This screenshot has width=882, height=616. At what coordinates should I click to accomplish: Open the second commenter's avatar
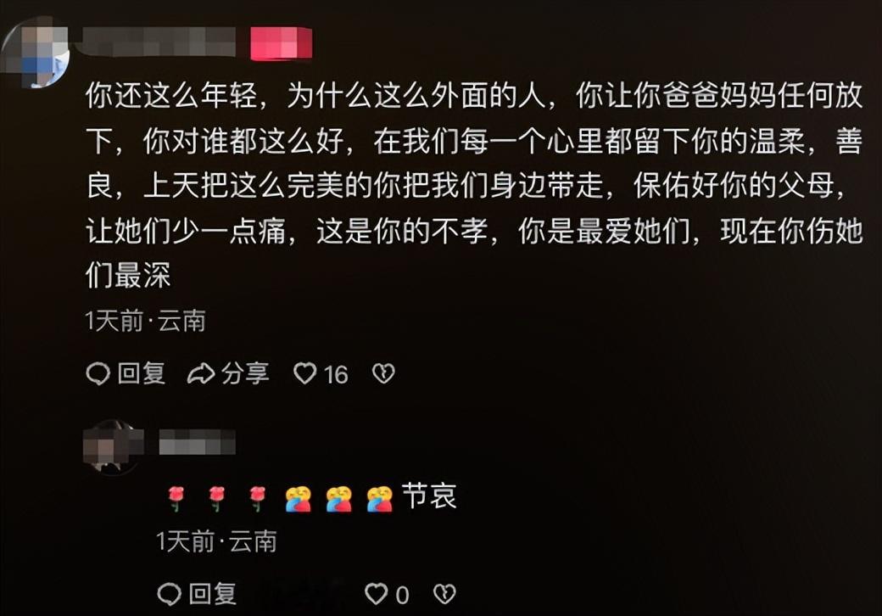[x=111, y=447]
